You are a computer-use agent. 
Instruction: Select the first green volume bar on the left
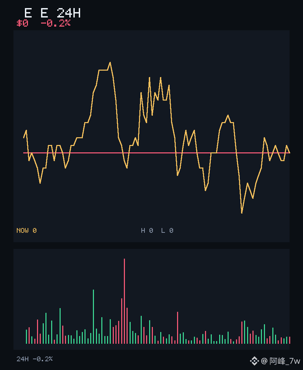(x=27, y=336)
